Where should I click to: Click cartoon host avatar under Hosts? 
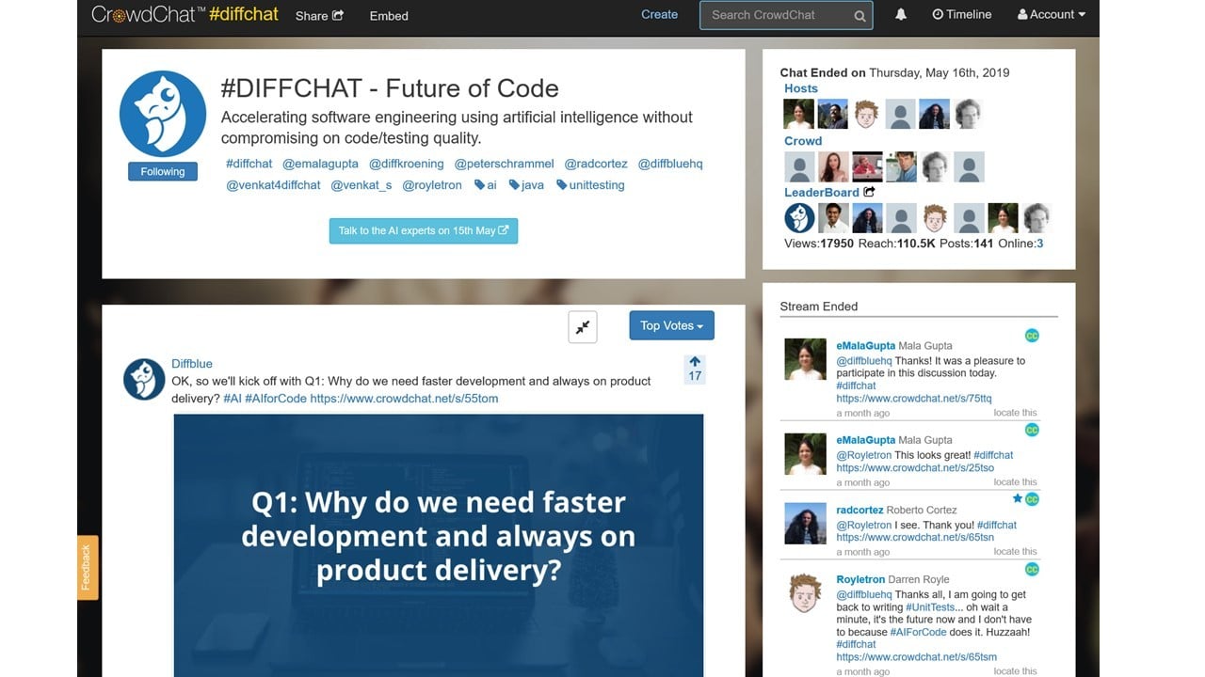pyautogui.click(x=866, y=114)
